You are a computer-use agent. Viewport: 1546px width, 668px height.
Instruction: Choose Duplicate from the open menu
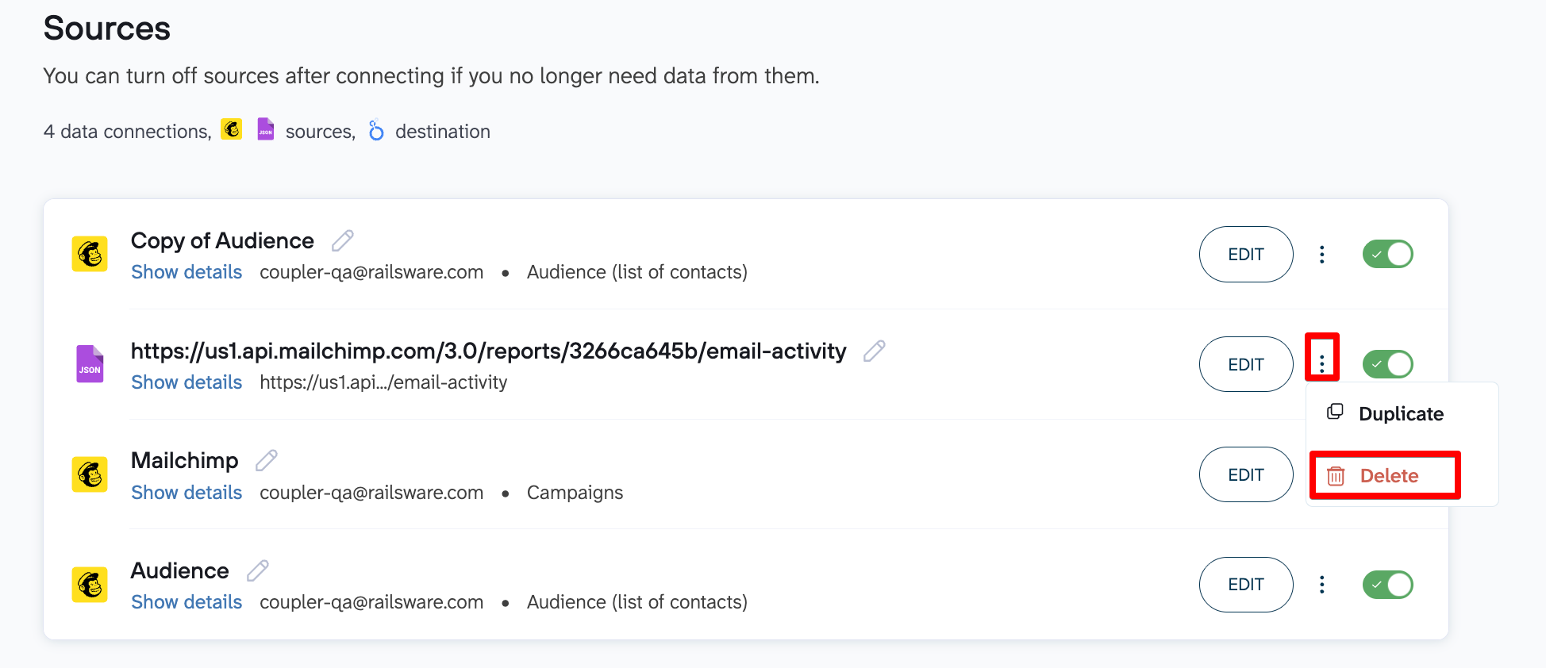[x=1400, y=414]
